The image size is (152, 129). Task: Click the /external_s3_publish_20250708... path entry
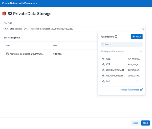pos(26,54)
